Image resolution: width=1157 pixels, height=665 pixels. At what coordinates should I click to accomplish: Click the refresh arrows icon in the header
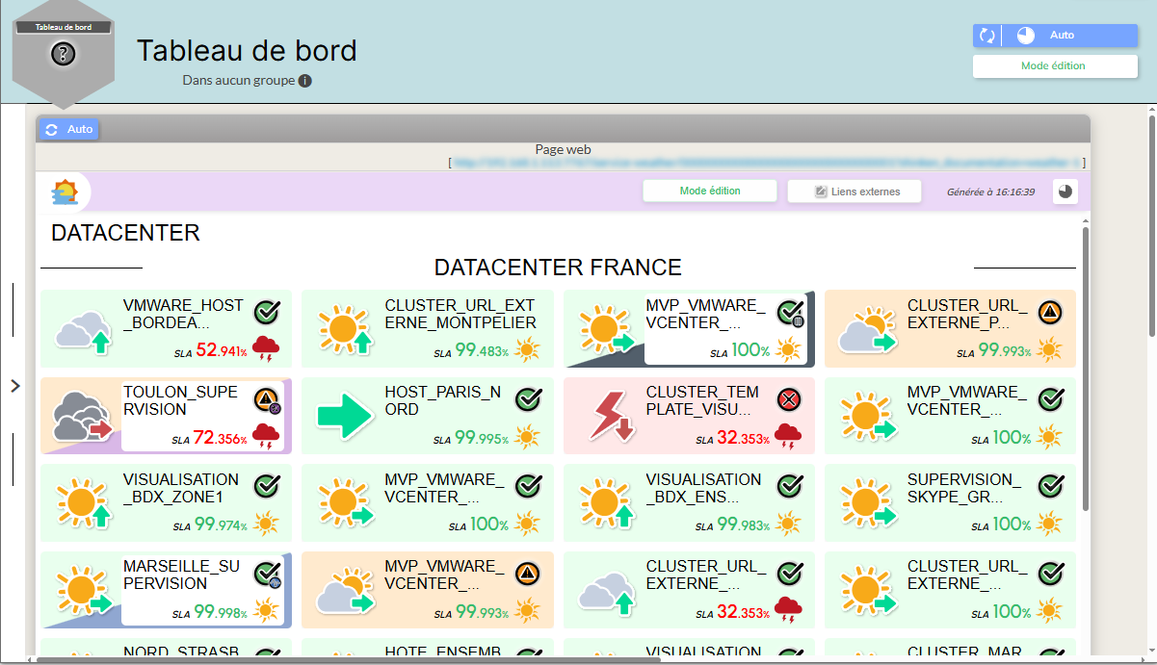pos(986,36)
